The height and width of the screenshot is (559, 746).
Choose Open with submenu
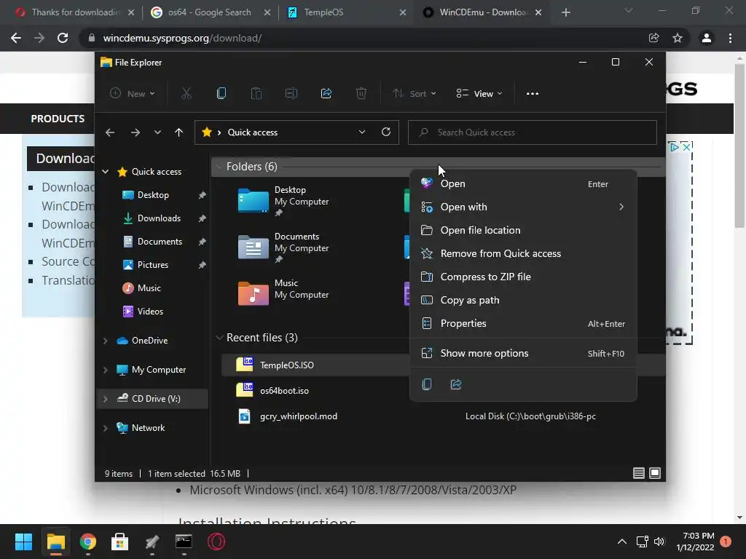(523, 207)
